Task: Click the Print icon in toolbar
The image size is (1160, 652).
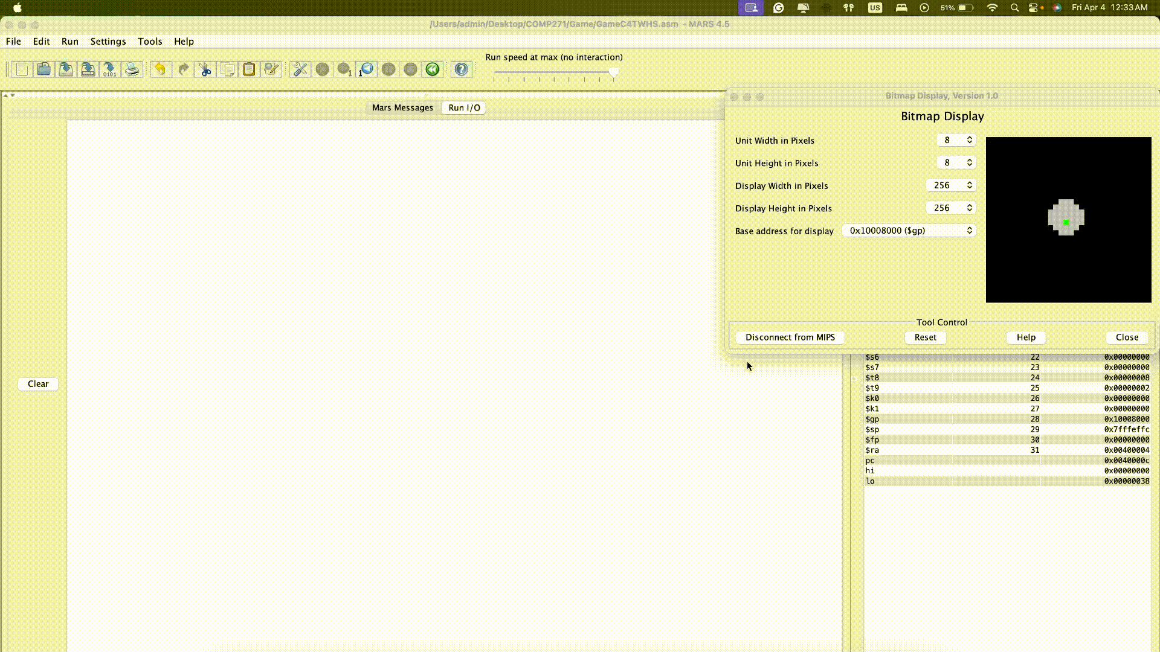Action: pyautogui.click(x=132, y=69)
